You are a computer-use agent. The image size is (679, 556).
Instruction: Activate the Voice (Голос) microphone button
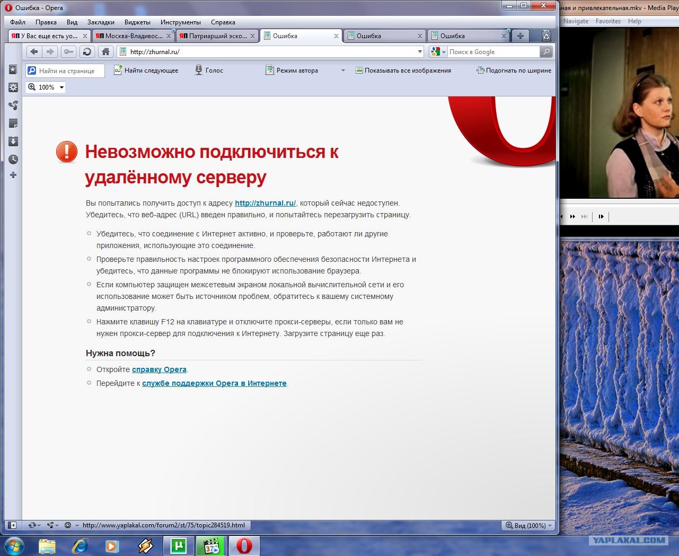tap(209, 70)
